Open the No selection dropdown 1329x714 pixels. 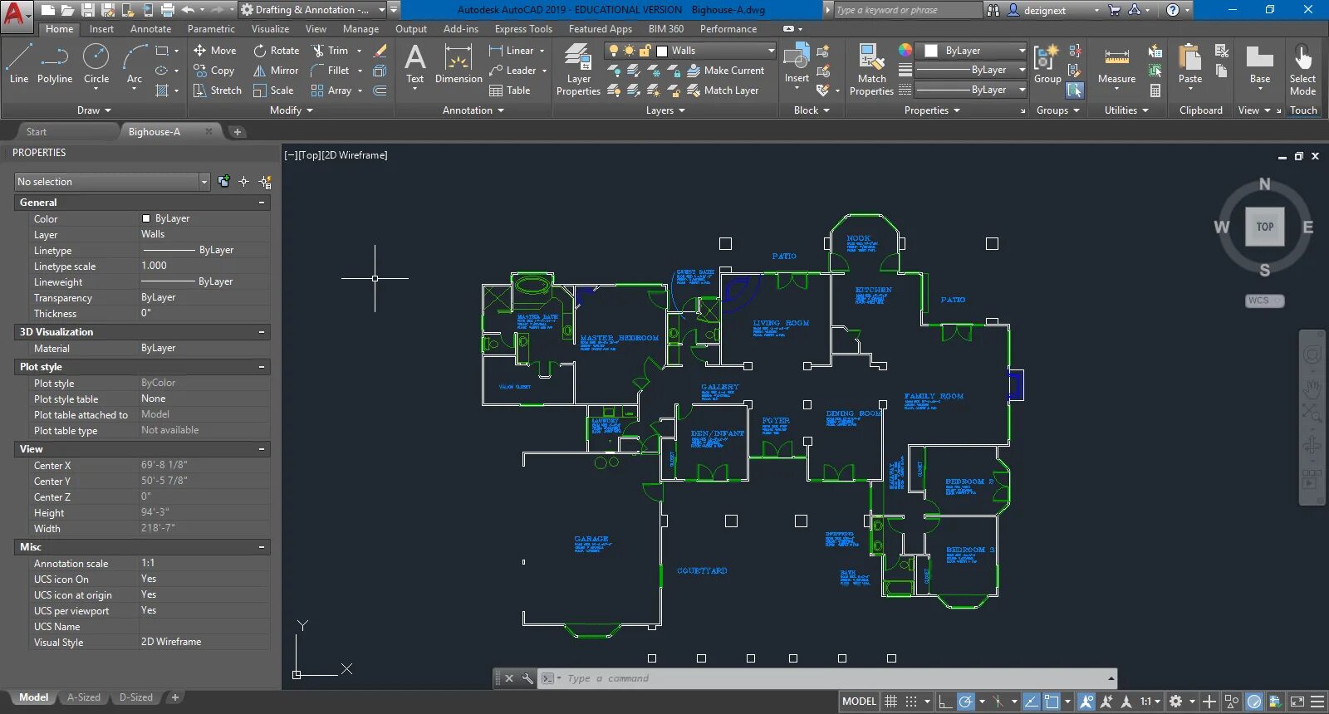click(x=204, y=182)
